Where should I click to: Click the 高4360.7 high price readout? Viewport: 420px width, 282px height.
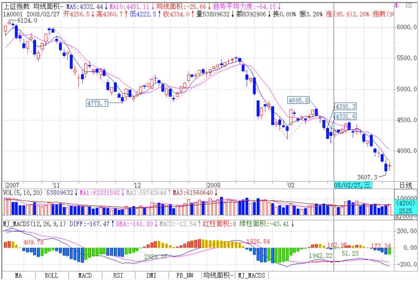point(109,14)
